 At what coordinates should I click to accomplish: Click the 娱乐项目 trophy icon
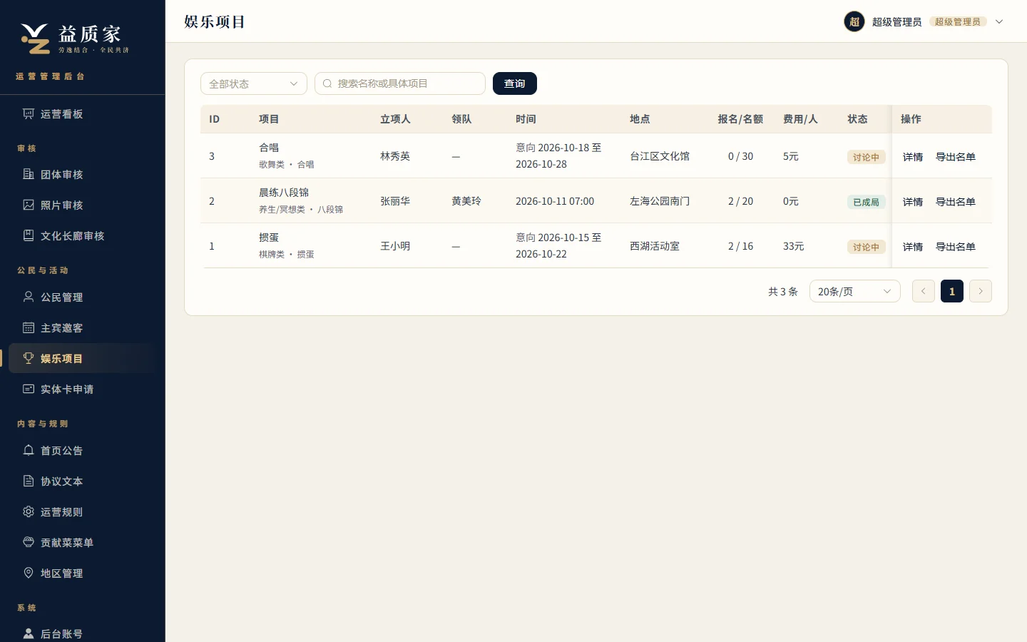tap(29, 359)
